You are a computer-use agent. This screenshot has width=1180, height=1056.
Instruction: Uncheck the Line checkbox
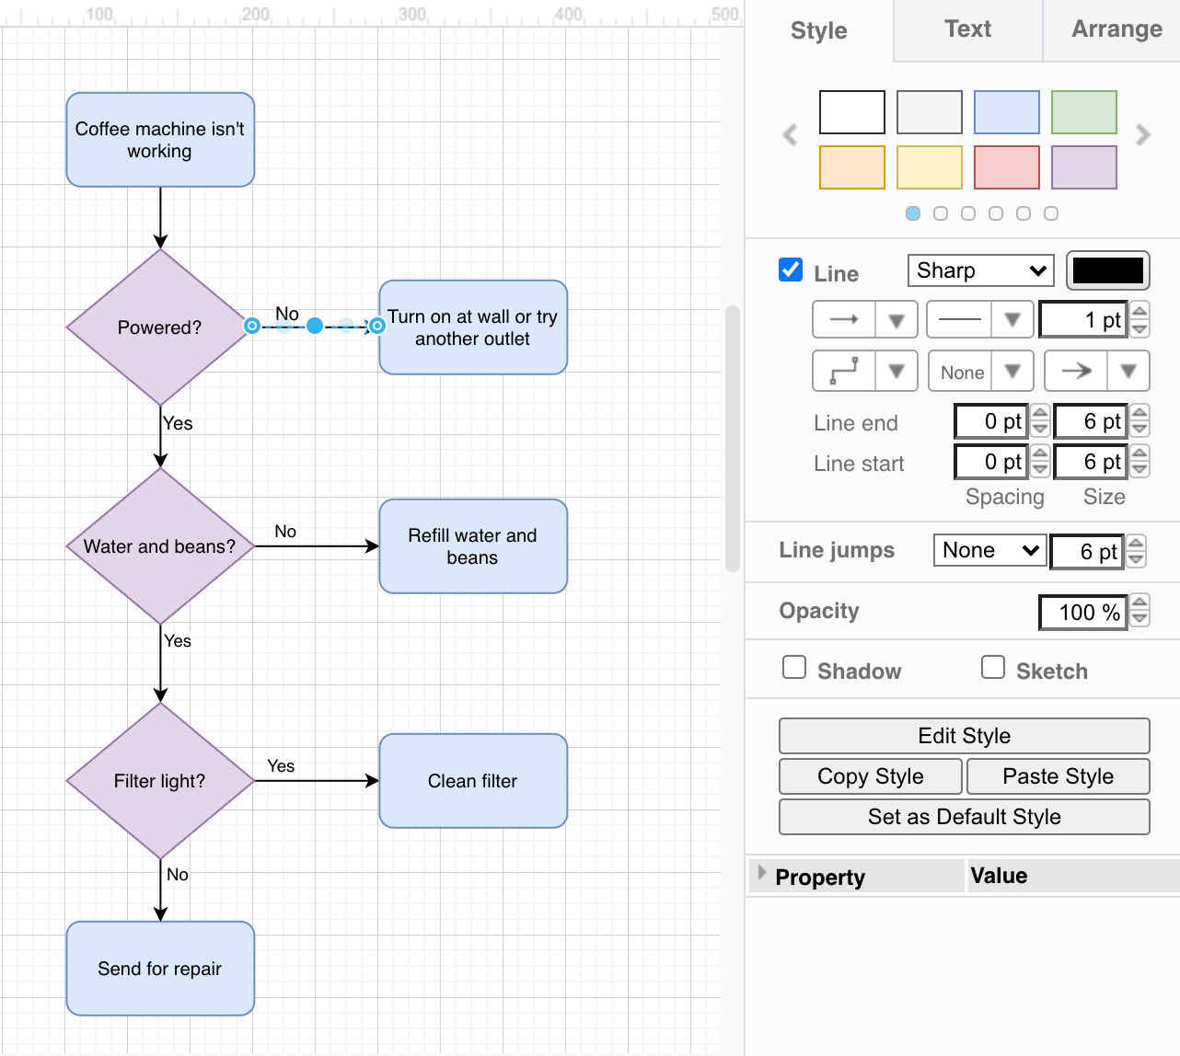click(x=790, y=270)
